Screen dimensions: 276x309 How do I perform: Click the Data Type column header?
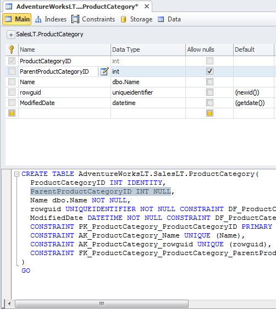[148, 49]
